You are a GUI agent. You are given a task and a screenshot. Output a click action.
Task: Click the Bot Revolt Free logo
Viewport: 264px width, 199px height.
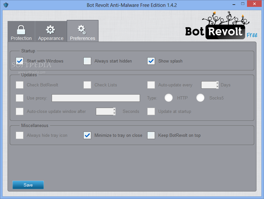tap(221, 26)
